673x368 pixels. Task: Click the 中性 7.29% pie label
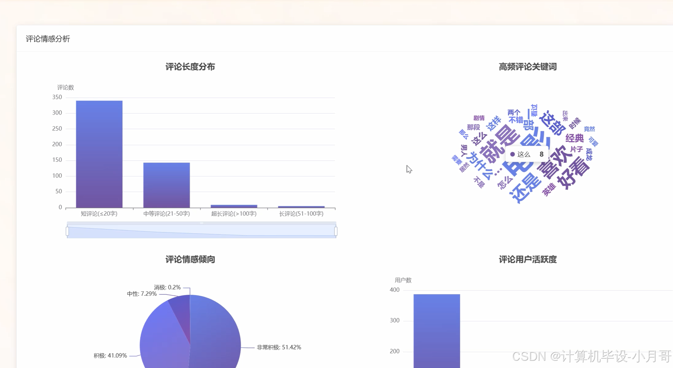click(x=141, y=294)
